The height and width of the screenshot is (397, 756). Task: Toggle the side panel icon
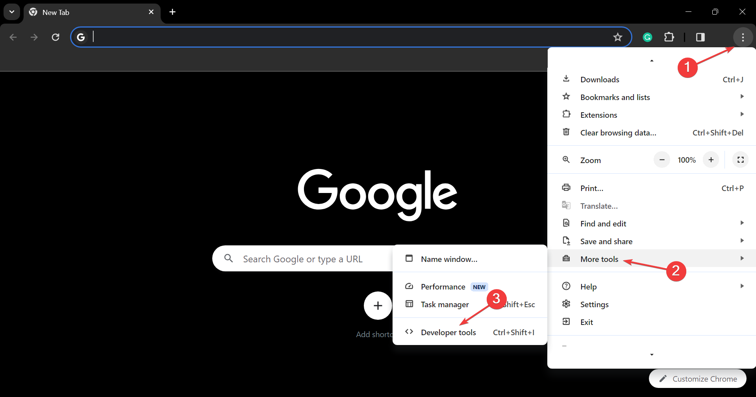click(x=700, y=37)
